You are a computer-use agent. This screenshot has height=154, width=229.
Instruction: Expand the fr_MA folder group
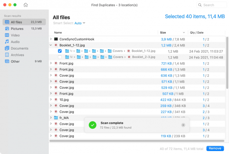pyautogui.click(x=51, y=117)
